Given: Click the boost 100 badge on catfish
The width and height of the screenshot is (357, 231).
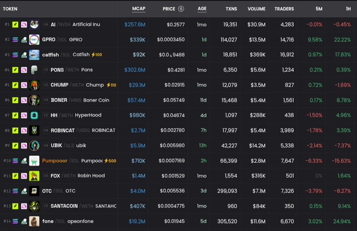Looking at the screenshot, I should [97, 55].
